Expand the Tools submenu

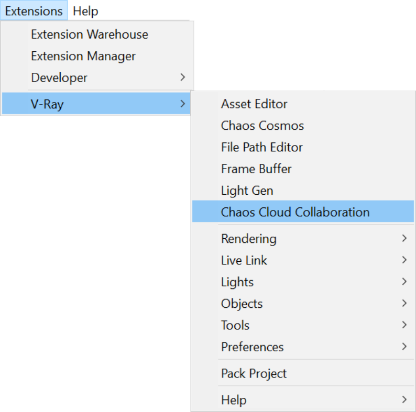(x=303, y=325)
